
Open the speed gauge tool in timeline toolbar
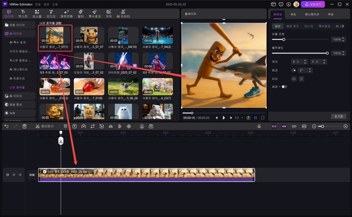coord(84,126)
